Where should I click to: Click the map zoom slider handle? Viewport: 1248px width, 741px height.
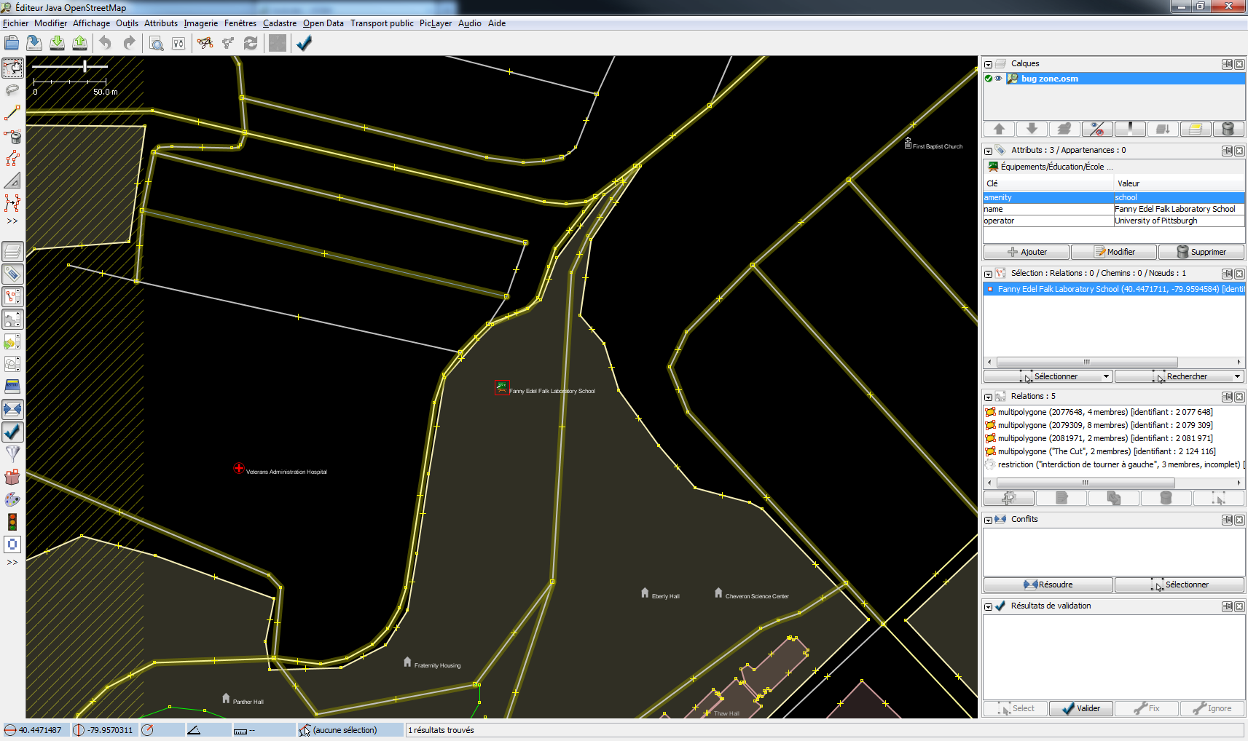point(85,66)
